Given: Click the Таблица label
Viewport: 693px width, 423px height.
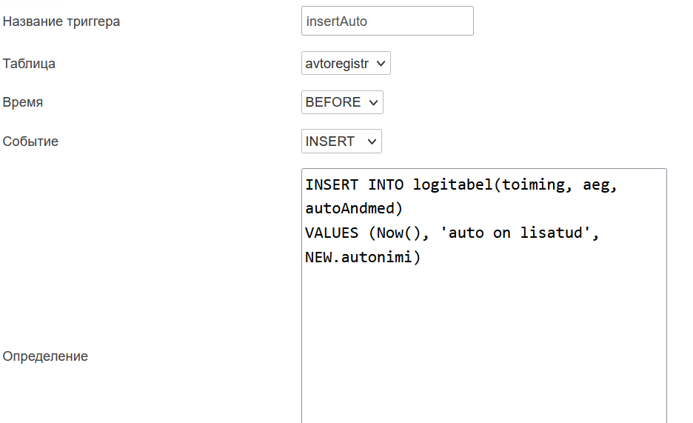Looking at the screenshot, I should [x=29, y=64].
